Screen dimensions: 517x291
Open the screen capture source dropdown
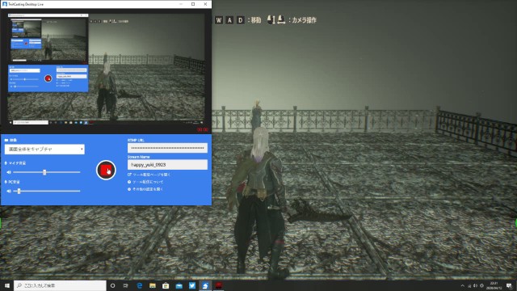44,149
